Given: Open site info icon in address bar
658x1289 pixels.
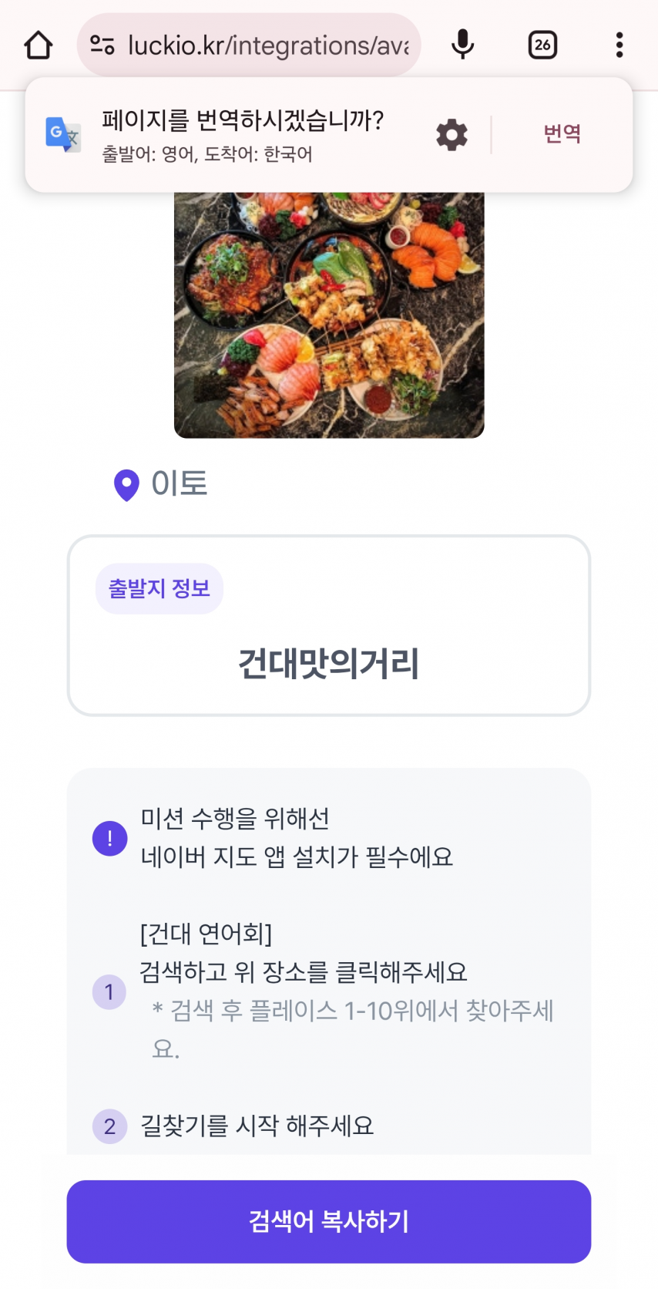Looking at the screenshot, I should [x=102, y=45].
